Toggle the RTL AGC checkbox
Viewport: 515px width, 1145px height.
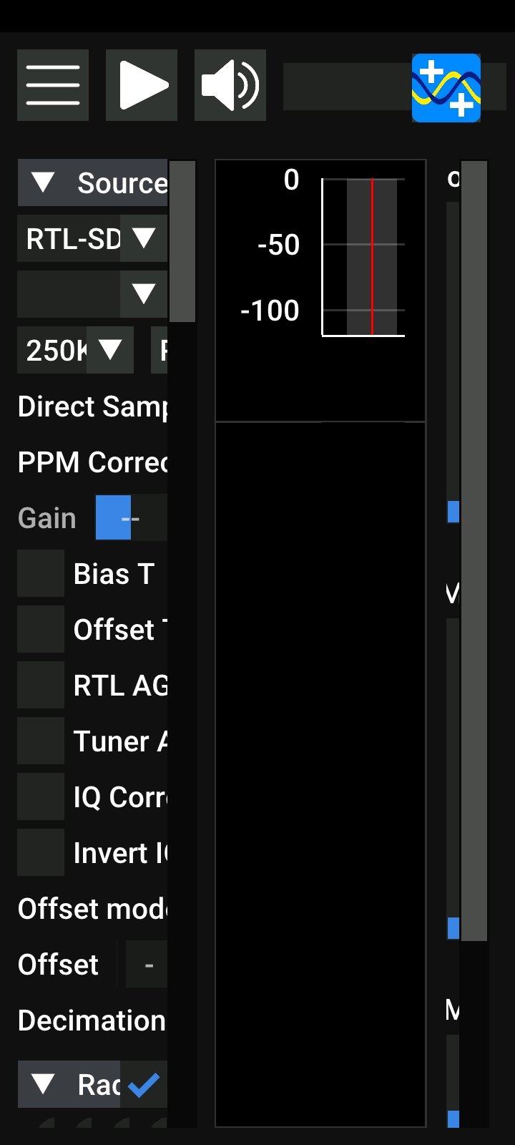[41, 685]
